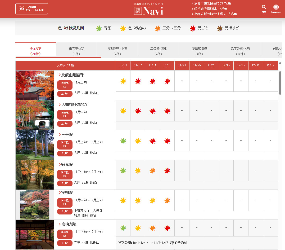Screen dimensions: 285x250
Task: Click 寂光院 11/14 orange leaf icon
Action: (x=152, y=171)
